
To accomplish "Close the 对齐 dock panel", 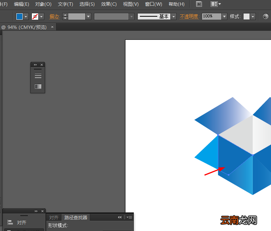I will point(42,211).
